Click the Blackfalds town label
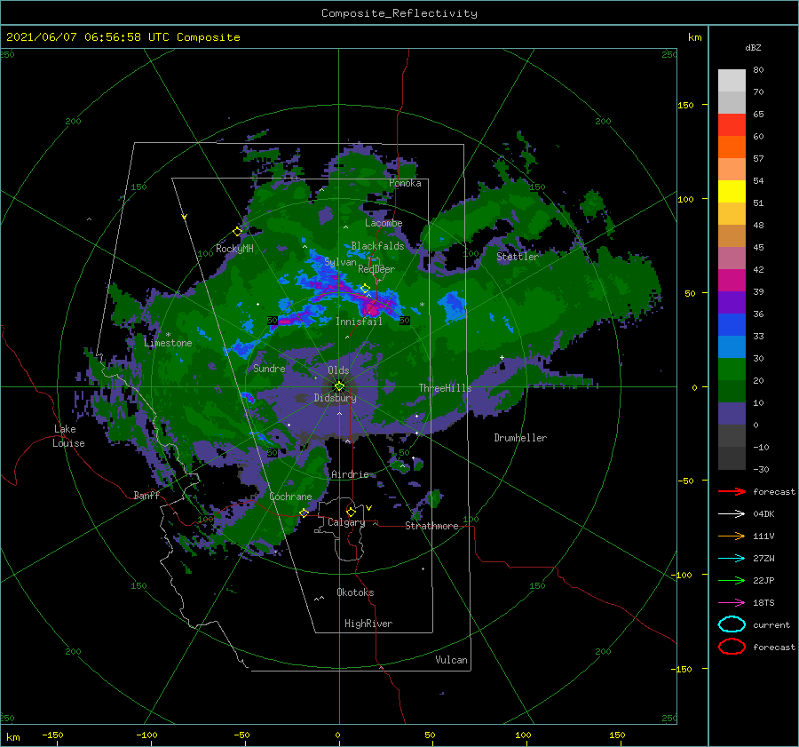Screen dimensions: 799x747 click(377, 246)
